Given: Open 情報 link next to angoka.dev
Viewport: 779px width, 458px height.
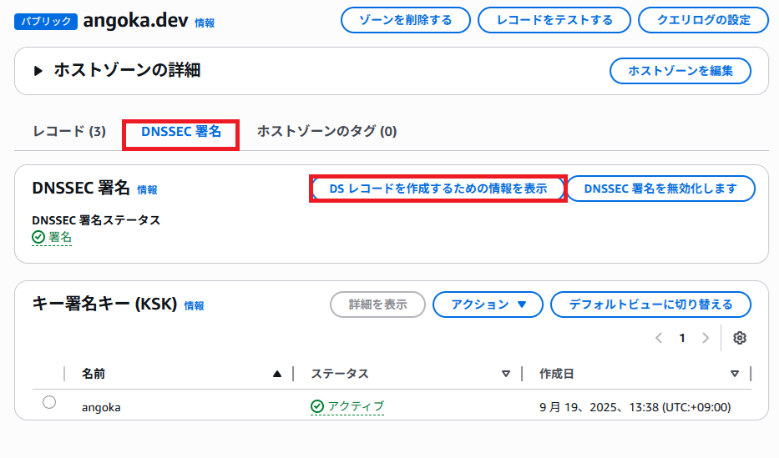Looking at the screenshot, I should click(x=205, y=23).
